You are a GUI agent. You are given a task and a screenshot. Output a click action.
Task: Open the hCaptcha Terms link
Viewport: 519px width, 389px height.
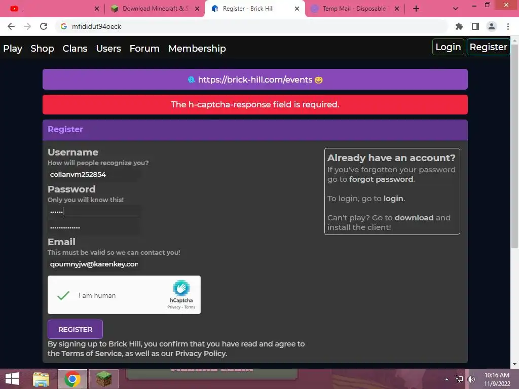[x=190, y=307]
